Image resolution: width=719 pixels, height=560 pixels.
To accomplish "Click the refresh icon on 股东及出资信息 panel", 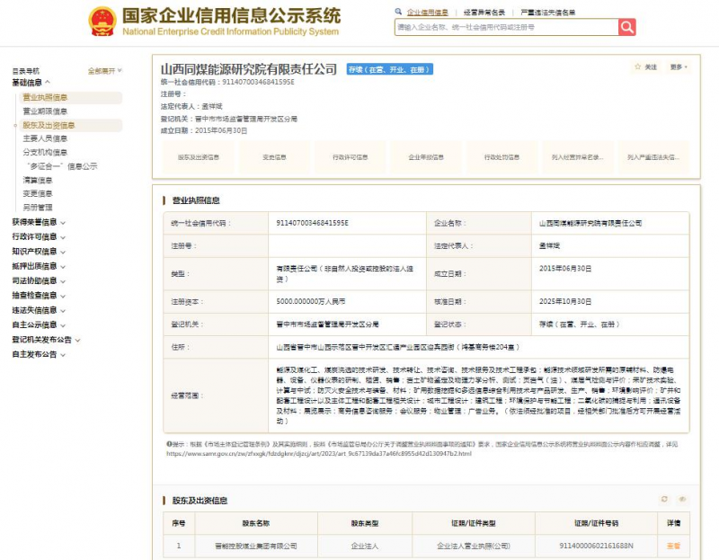I will 664,498.
